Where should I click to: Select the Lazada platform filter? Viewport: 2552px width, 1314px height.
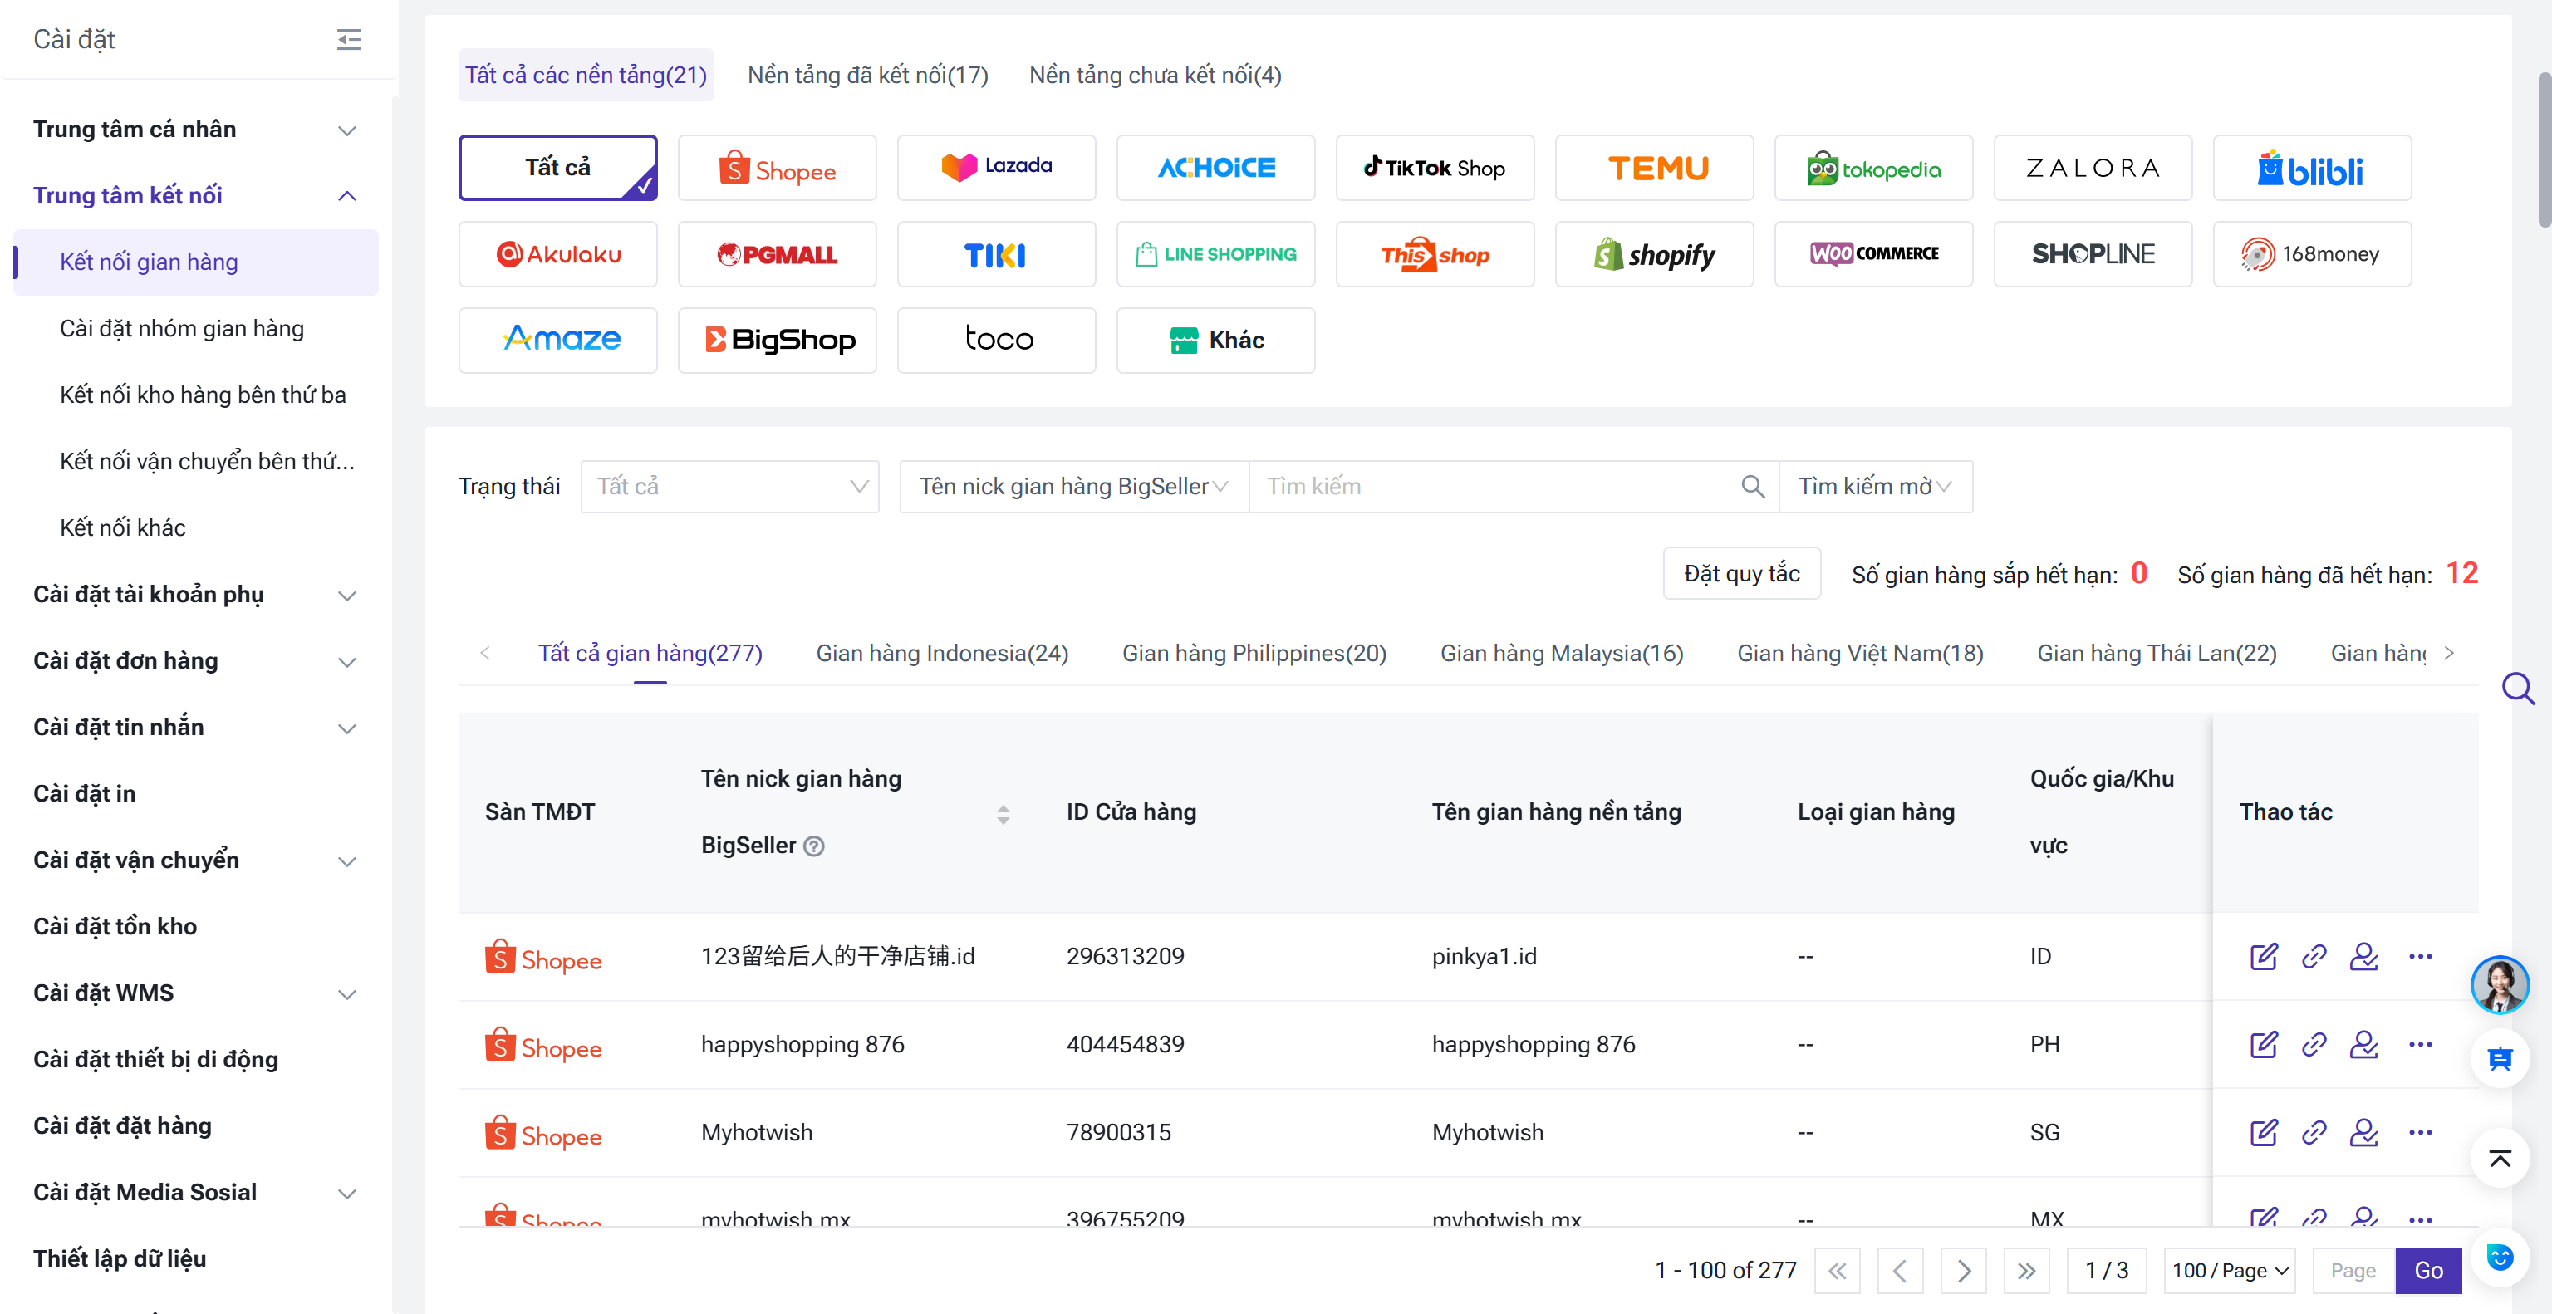[996, 169]
